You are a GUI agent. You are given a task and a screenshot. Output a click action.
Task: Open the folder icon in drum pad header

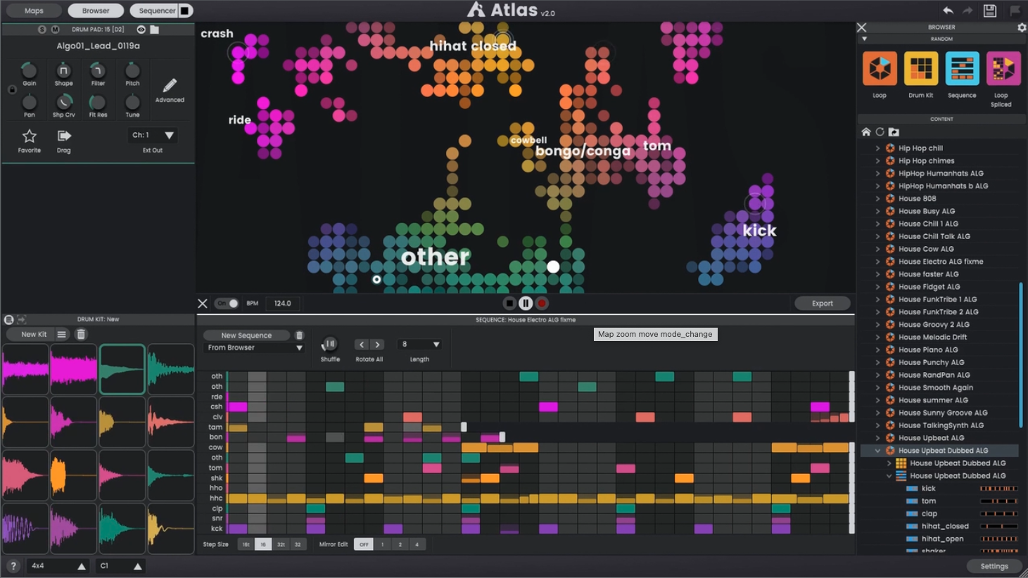(154, 30)
